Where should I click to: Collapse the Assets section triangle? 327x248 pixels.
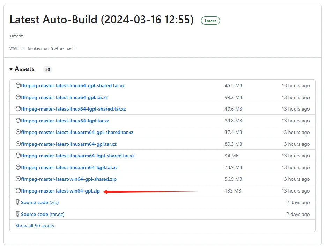[x=11, y=69]
